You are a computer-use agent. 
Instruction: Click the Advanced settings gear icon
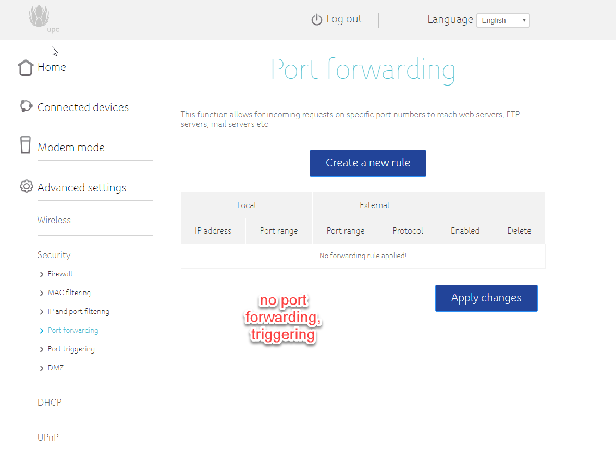[26, 187]
